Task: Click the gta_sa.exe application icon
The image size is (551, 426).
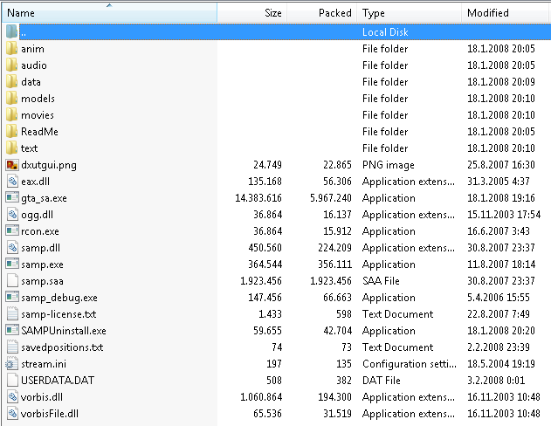Action: (12, 197)
